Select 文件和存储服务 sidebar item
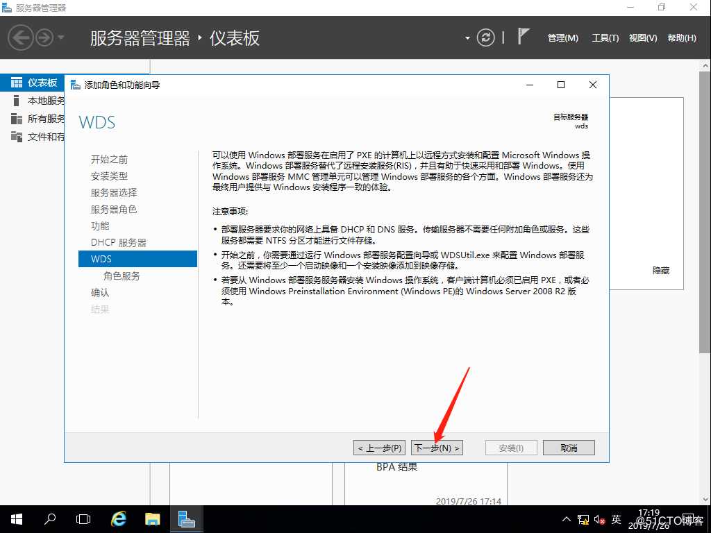 (x=32, y=137)
